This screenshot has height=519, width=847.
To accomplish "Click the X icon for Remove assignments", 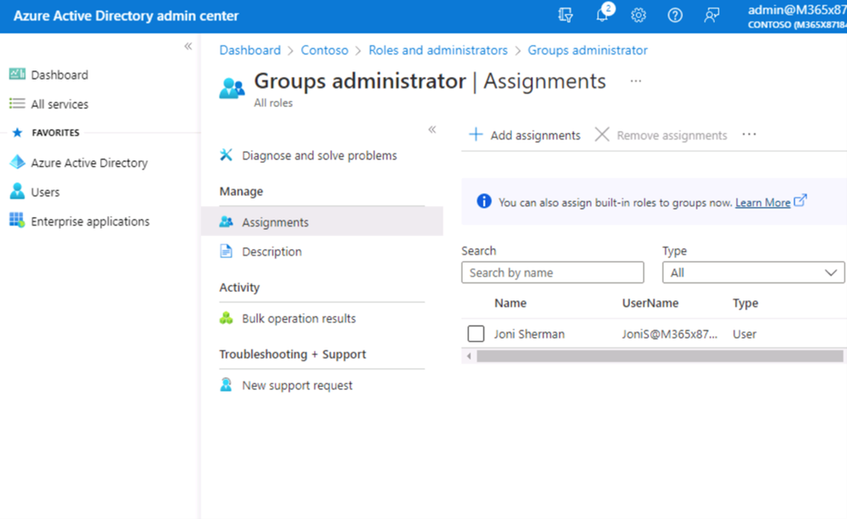I will point(602,135).
